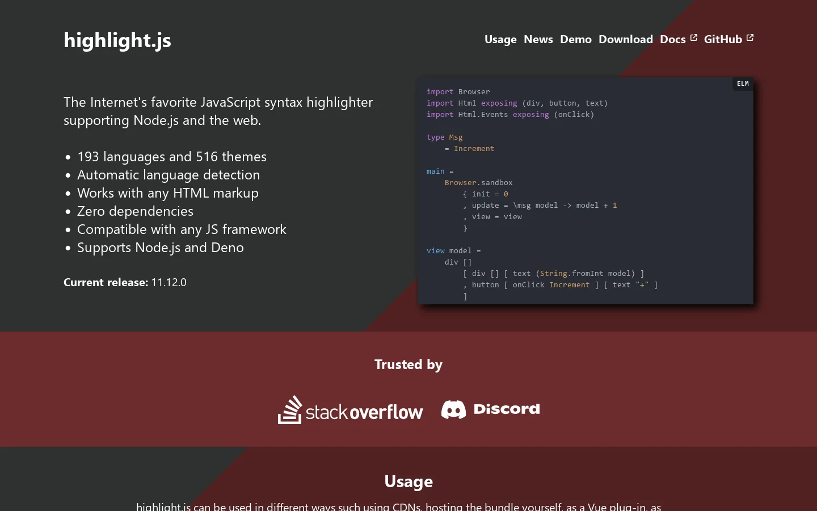Click the "Trusted by" heading
The height and width of the screenshot is (511, 817).
click(x=408, y=365)
